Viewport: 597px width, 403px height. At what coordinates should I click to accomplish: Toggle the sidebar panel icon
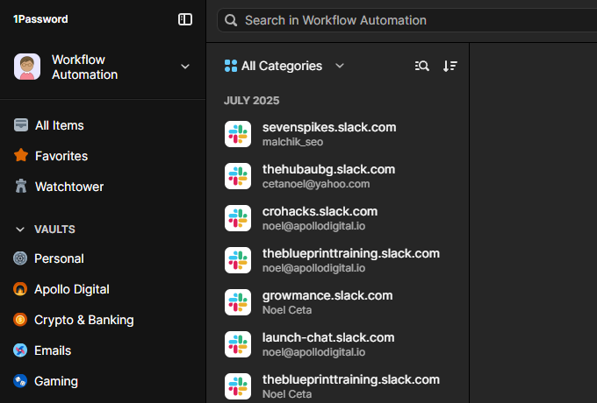coord(185,19)
